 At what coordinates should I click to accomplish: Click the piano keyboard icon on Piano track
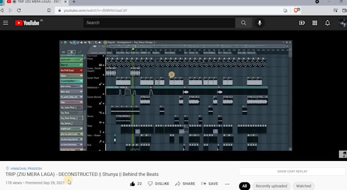click(100, 65)
